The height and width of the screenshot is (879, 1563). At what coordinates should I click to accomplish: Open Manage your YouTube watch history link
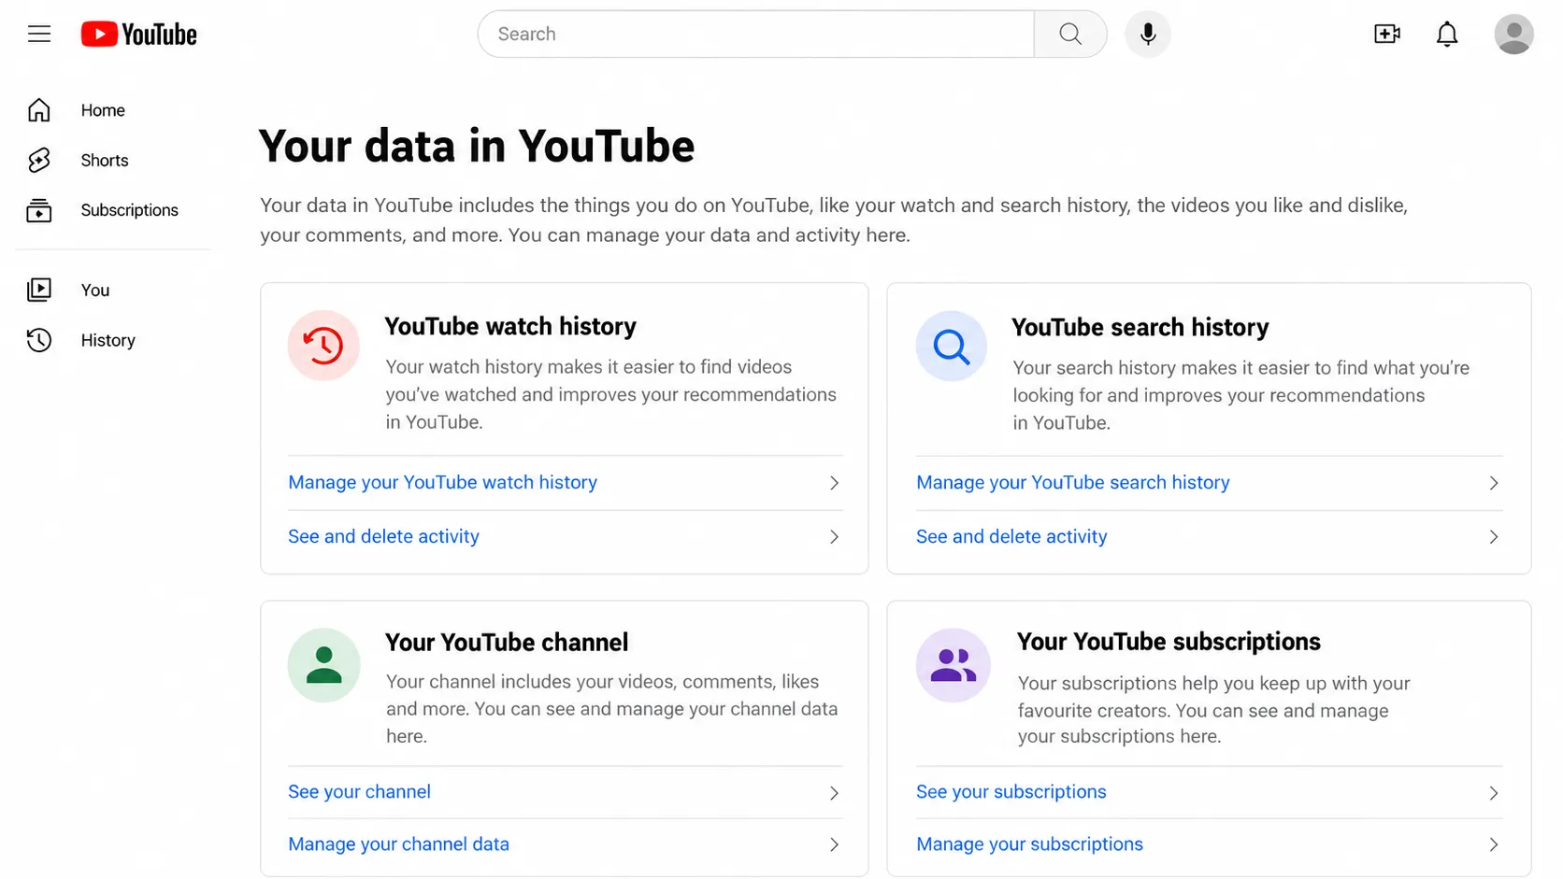click(x=442, y=482)
